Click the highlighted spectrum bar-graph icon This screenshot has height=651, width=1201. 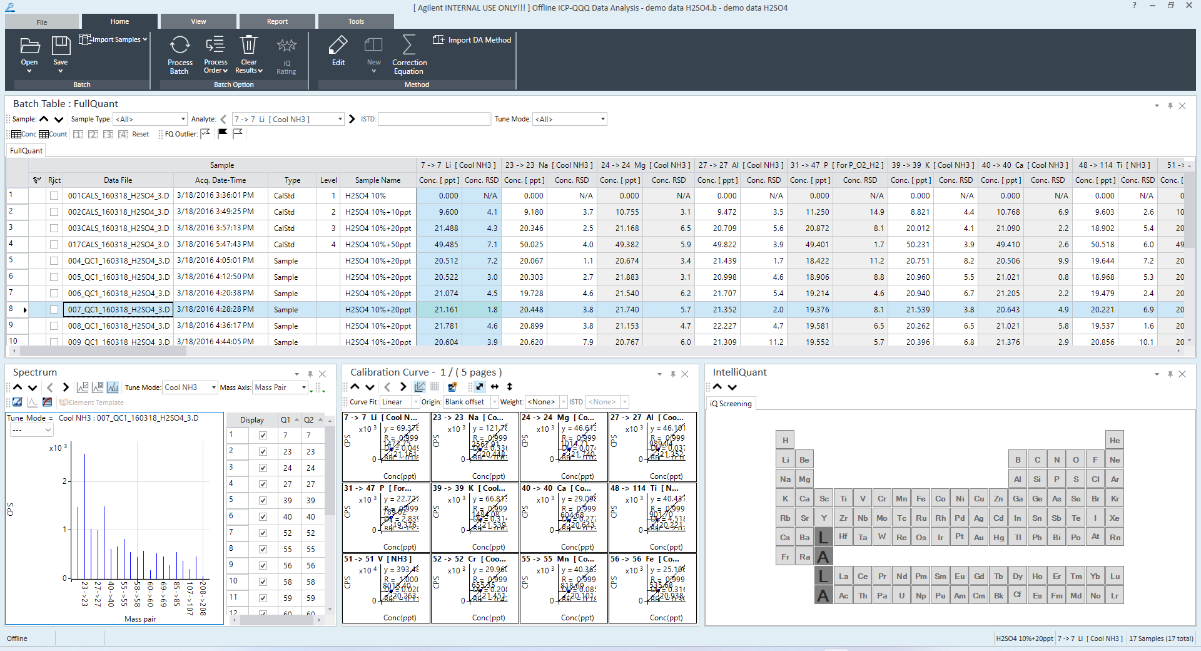[113, 387]
